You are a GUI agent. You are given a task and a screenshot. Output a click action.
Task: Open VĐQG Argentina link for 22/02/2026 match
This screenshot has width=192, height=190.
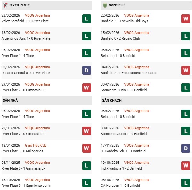coord(137,15)
